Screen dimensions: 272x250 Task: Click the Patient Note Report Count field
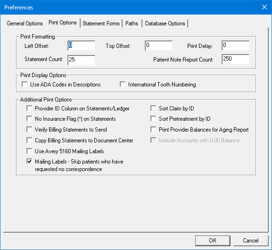pos(235,59)
